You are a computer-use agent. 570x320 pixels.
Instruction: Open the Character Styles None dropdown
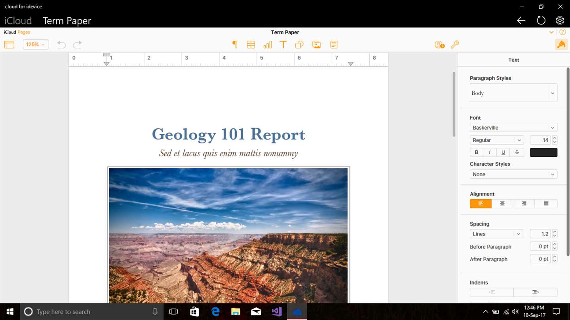[513, 175]
